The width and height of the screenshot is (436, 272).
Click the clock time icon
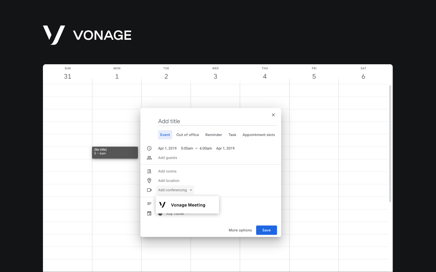click(x=149, y=148)
